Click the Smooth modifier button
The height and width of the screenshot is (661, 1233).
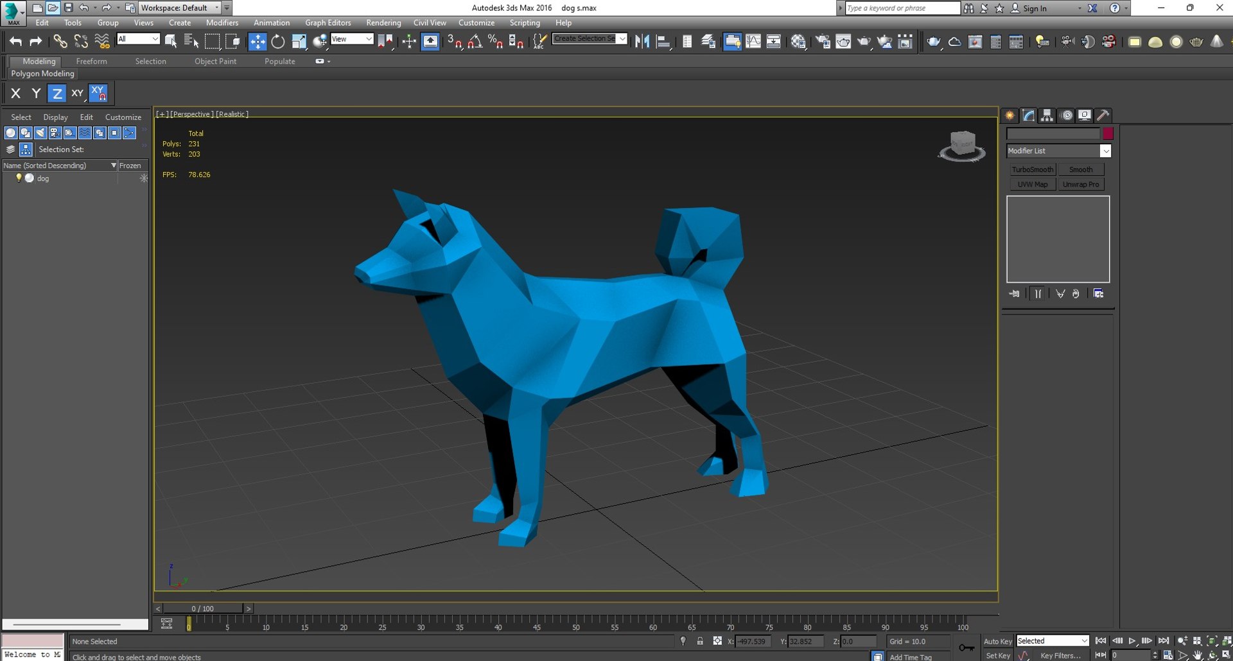(x=1081, y=169)
